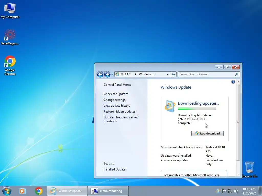
Task: Open the blue Help question mark
Action: click(x=233, y=82)
